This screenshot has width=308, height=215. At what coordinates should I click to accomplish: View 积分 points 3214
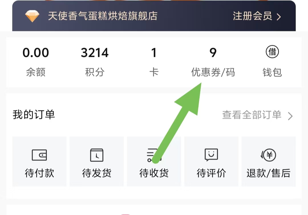[95, 62]
